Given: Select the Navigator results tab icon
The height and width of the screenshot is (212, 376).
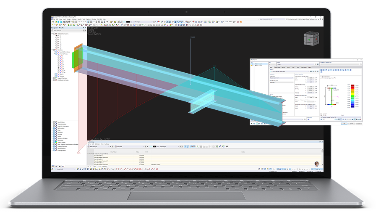Looking at the screenshot, I should (63, 166).
